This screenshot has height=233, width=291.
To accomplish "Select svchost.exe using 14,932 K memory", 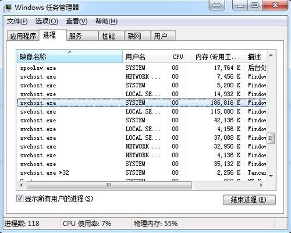I will tap(141, 94).
